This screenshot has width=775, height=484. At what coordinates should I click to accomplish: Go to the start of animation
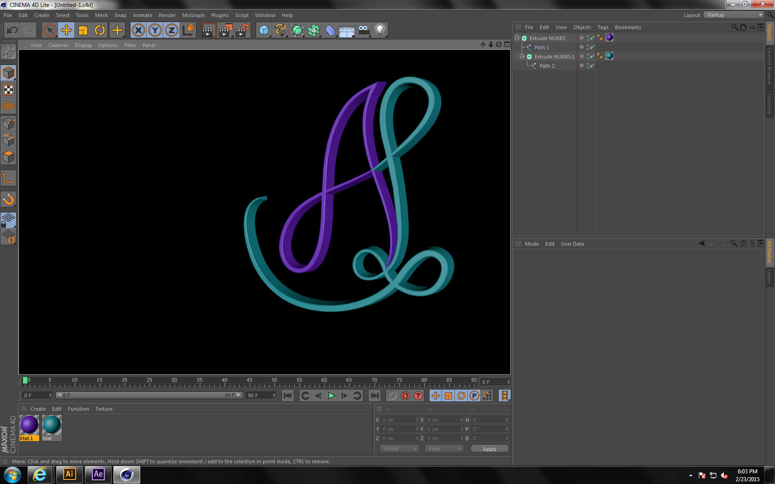point(288,395)
